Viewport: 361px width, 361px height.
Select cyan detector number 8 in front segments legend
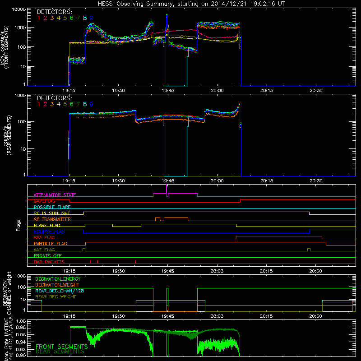[85, 18]
